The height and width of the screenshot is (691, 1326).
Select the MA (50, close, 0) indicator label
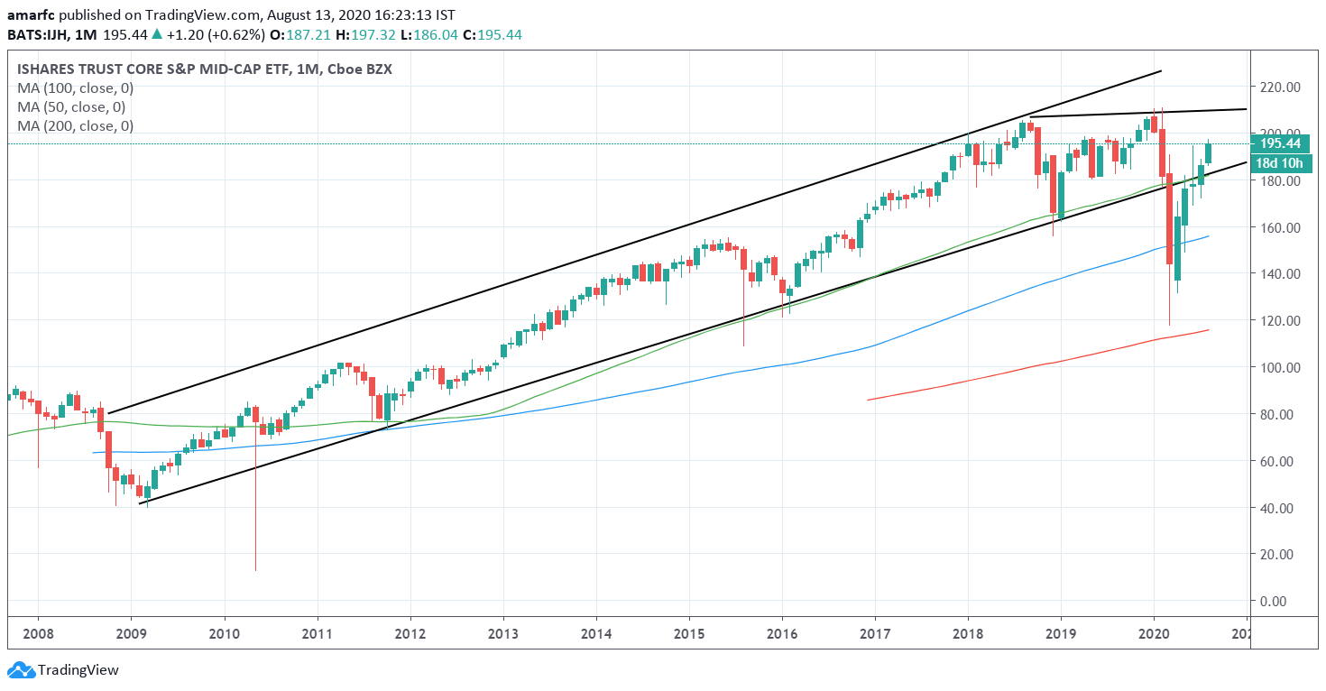72,107
